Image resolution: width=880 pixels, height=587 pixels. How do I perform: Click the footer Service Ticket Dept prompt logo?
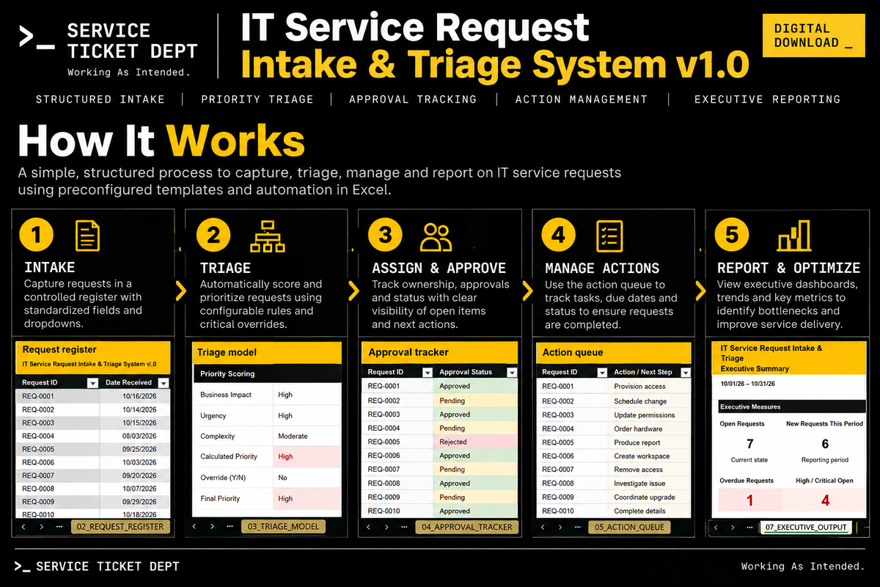[21, 566]
